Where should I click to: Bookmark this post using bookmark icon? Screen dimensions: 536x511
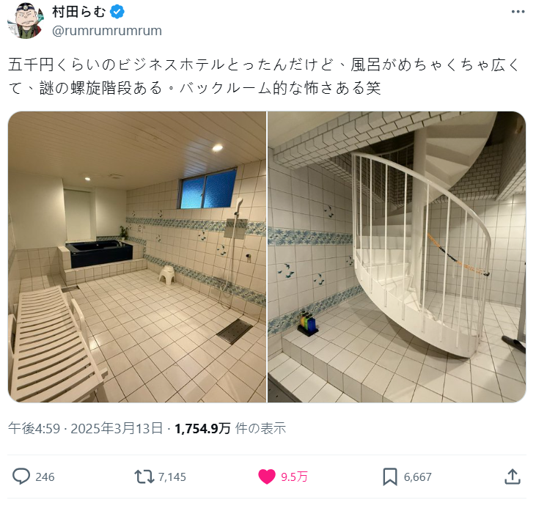[389, 477]
